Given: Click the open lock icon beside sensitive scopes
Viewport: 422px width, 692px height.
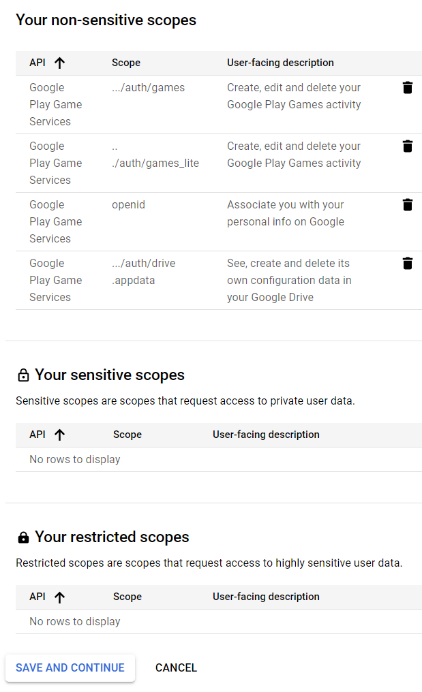Looking at the screenshot, I should (23, 375).
